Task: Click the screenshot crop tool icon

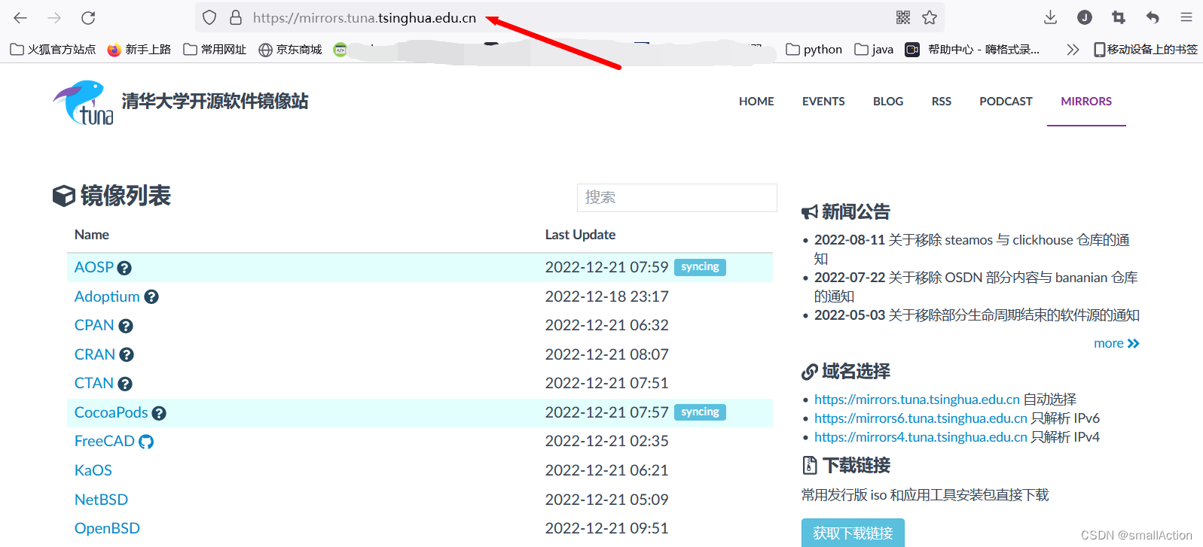Action: [1119, 17]
